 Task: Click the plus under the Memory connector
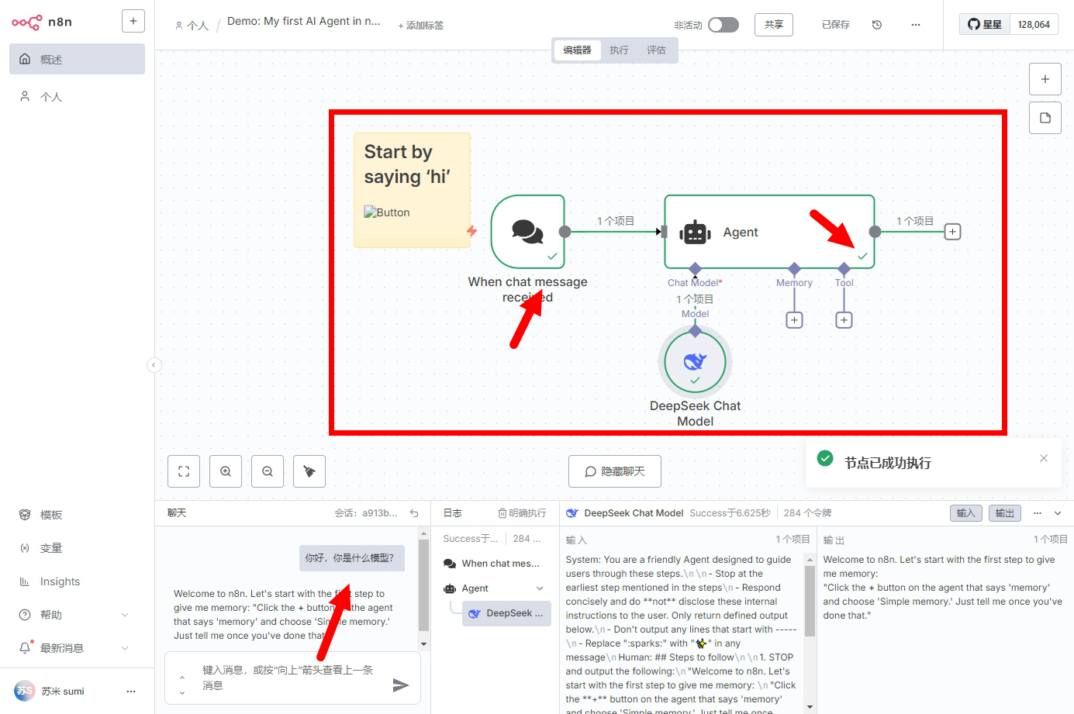(794, 320)
